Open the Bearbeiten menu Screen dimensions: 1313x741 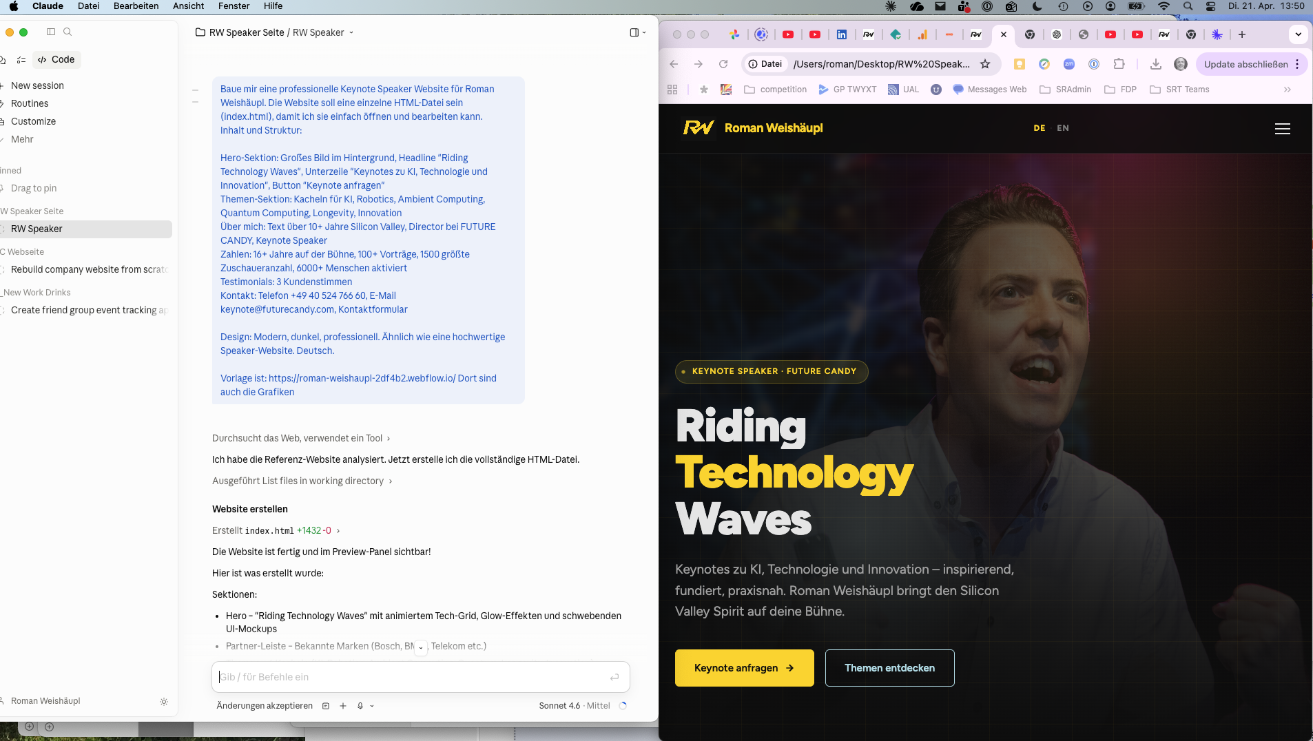point(136,6)
